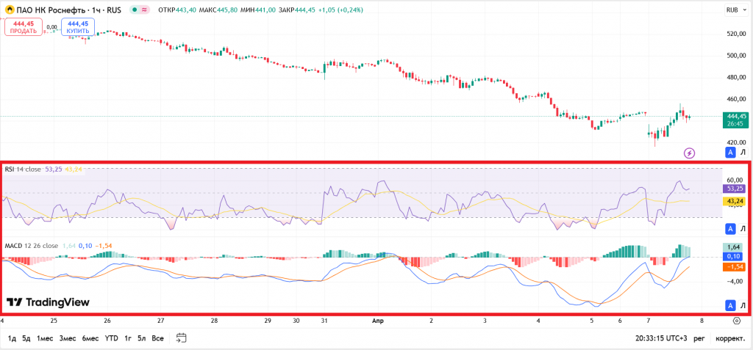Click the MACD 12 26 close legend
Viewport: 753px width, 350px height.
(x=31, y=246)
